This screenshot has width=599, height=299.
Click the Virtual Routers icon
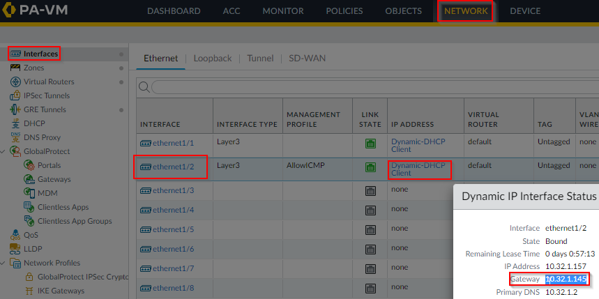tap(15, 82)
